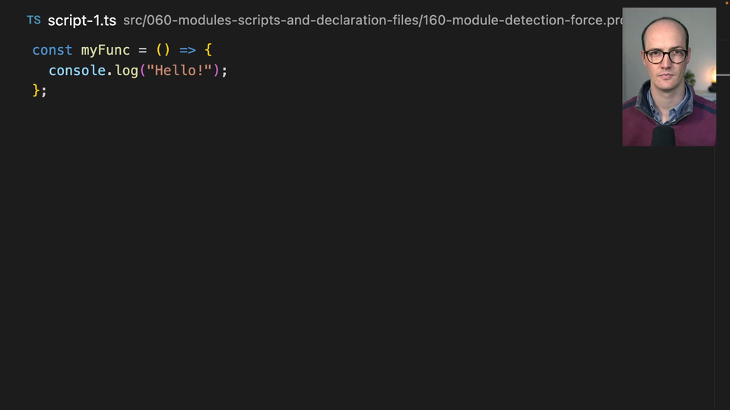This screenshot has height=410, width=730.
Task: Select the script-1.ts tab
Action: 81,20
